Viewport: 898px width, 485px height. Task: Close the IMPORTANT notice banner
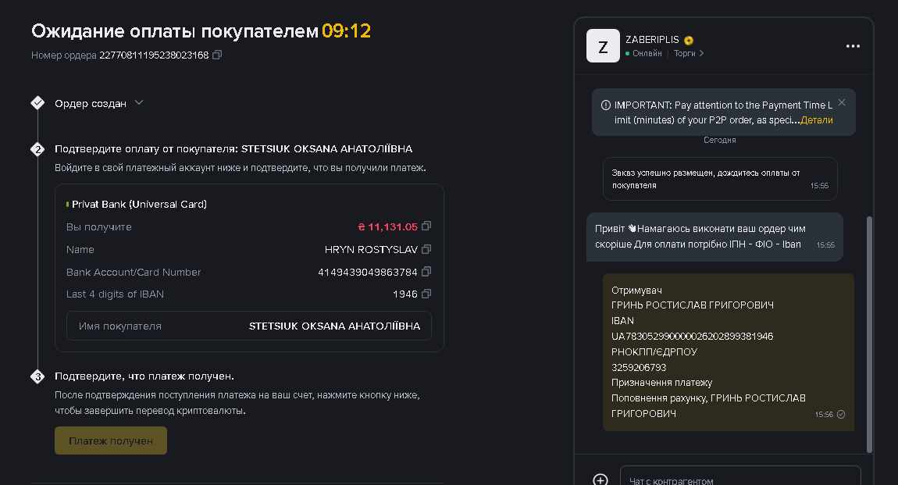pos(841,102)
